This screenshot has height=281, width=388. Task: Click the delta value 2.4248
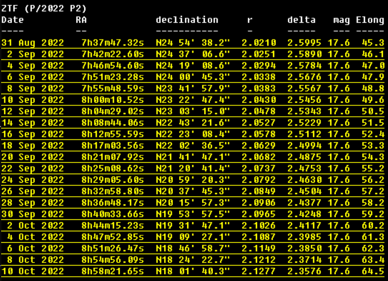tap(307, 214)
